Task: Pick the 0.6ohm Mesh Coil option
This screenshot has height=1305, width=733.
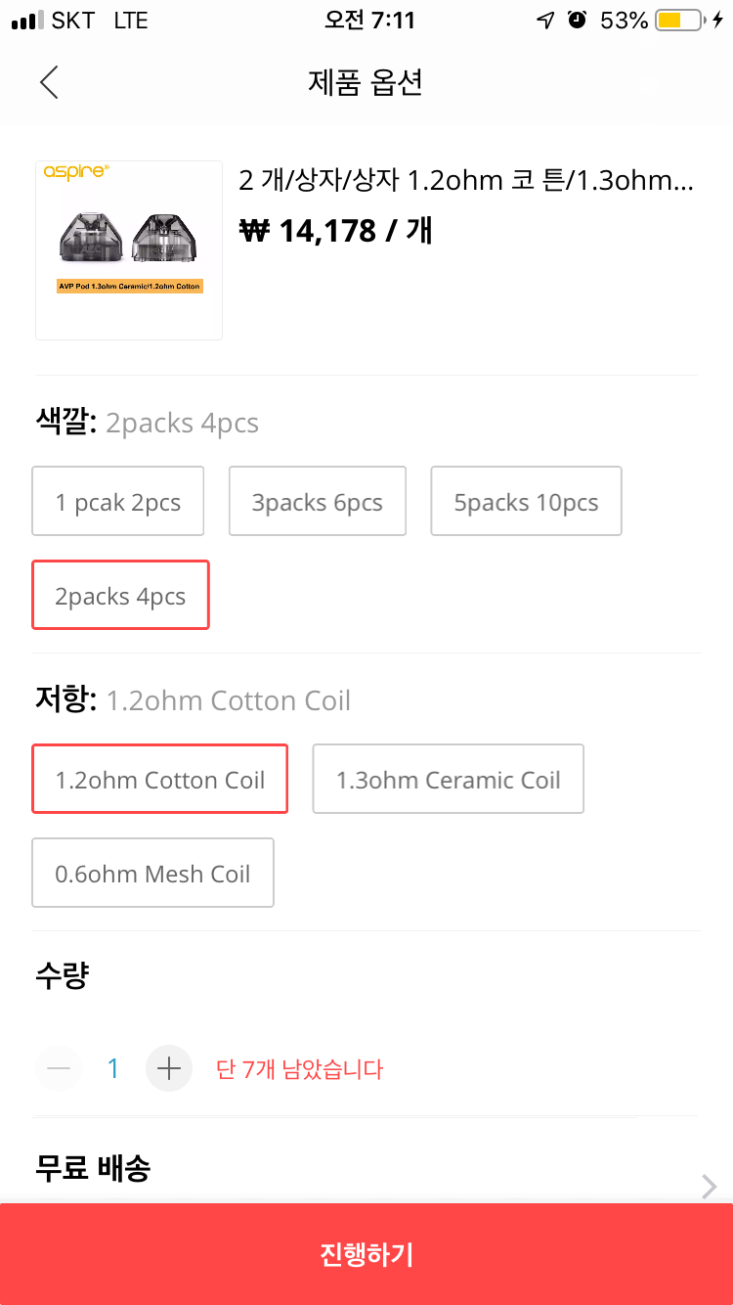Action: (152, 874)
